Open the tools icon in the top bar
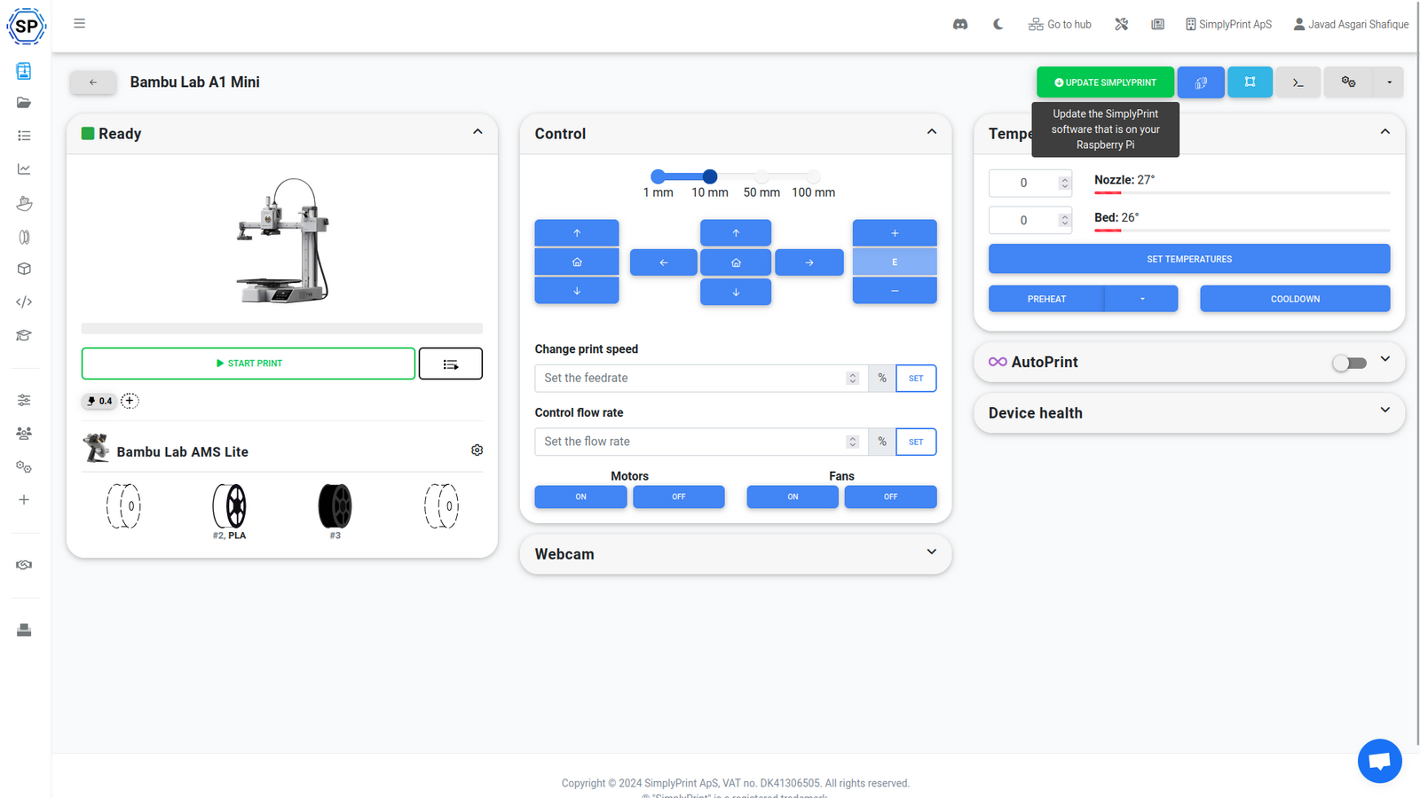The image size is (1420, 798). click(x=1122, y=25)
